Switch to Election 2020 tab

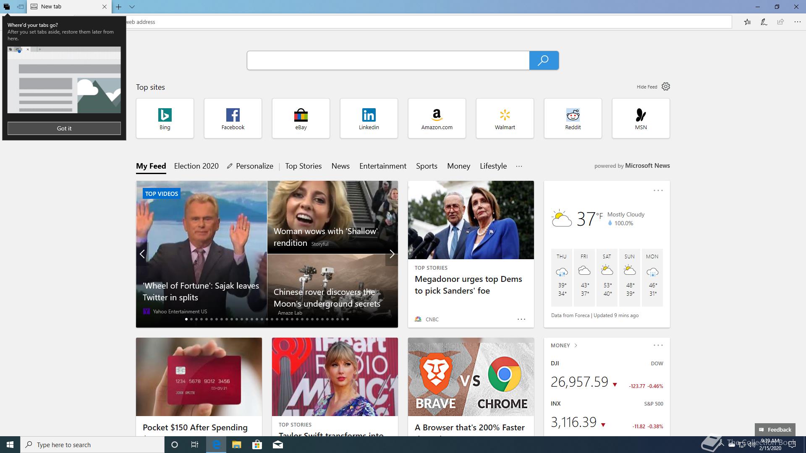coord(196,166)
